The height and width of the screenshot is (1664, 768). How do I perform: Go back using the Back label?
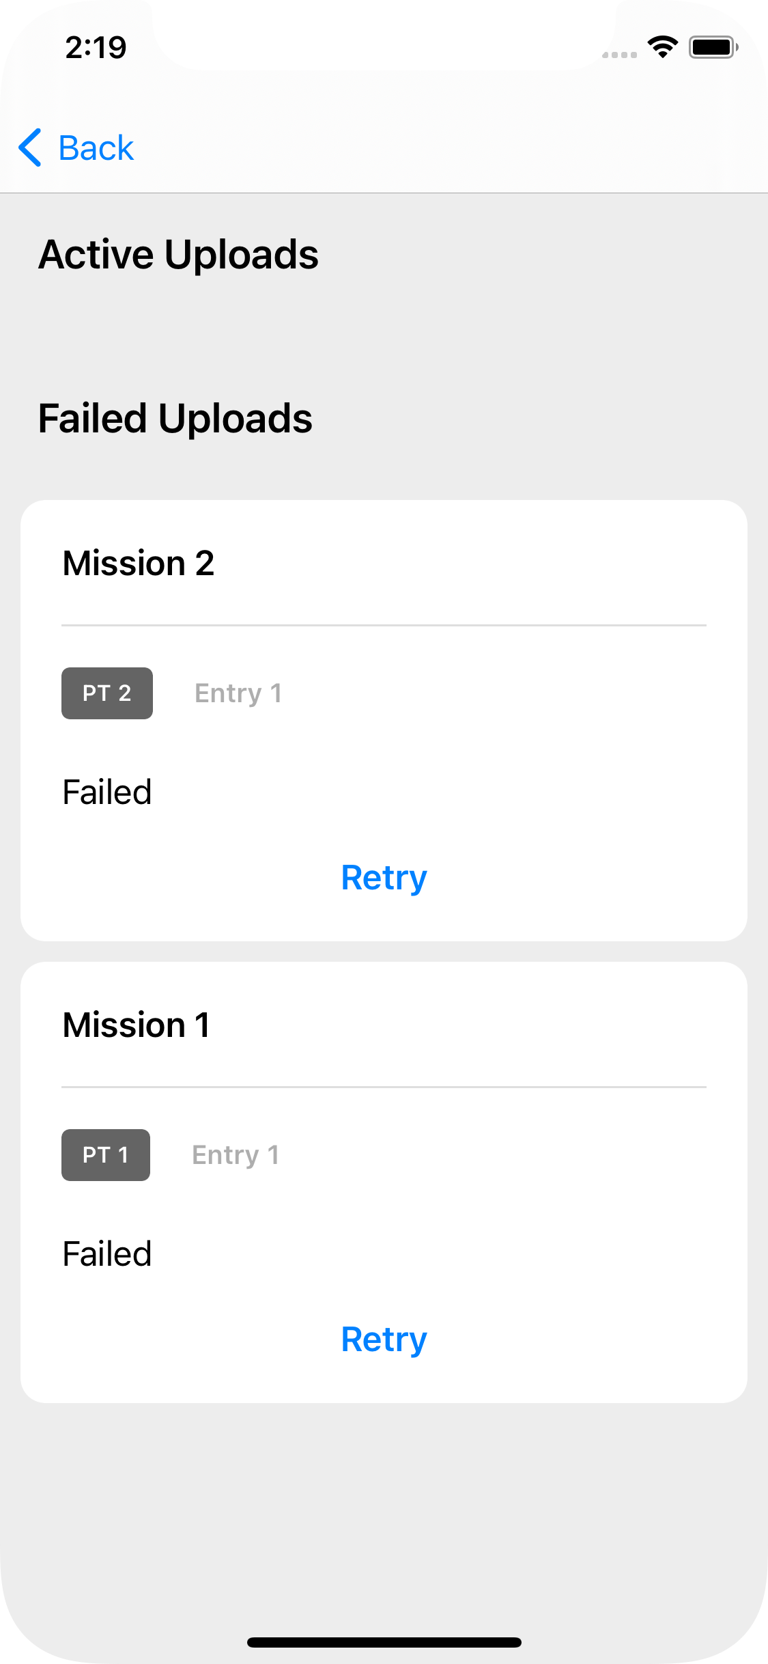(x=96, y=148)
